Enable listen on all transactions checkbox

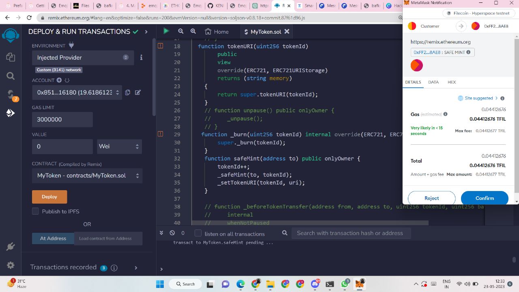point(198,233)
